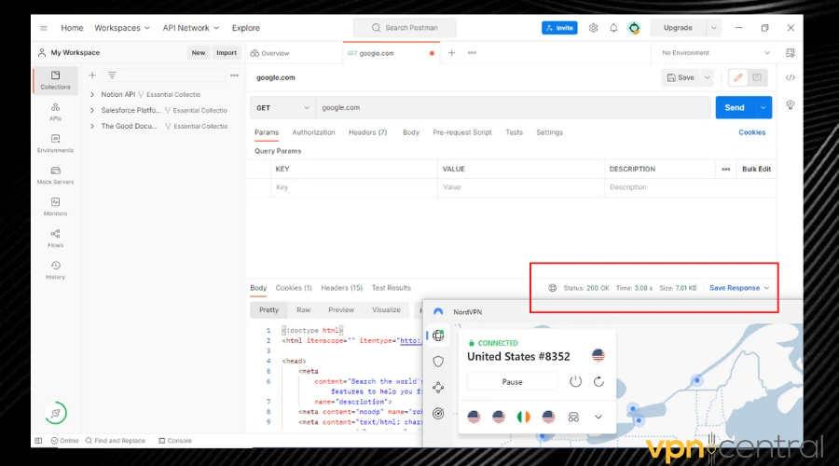This screenshot has width=839, height=466.
Task: Open Mock Servers in the sidebar
Action: 55,175
